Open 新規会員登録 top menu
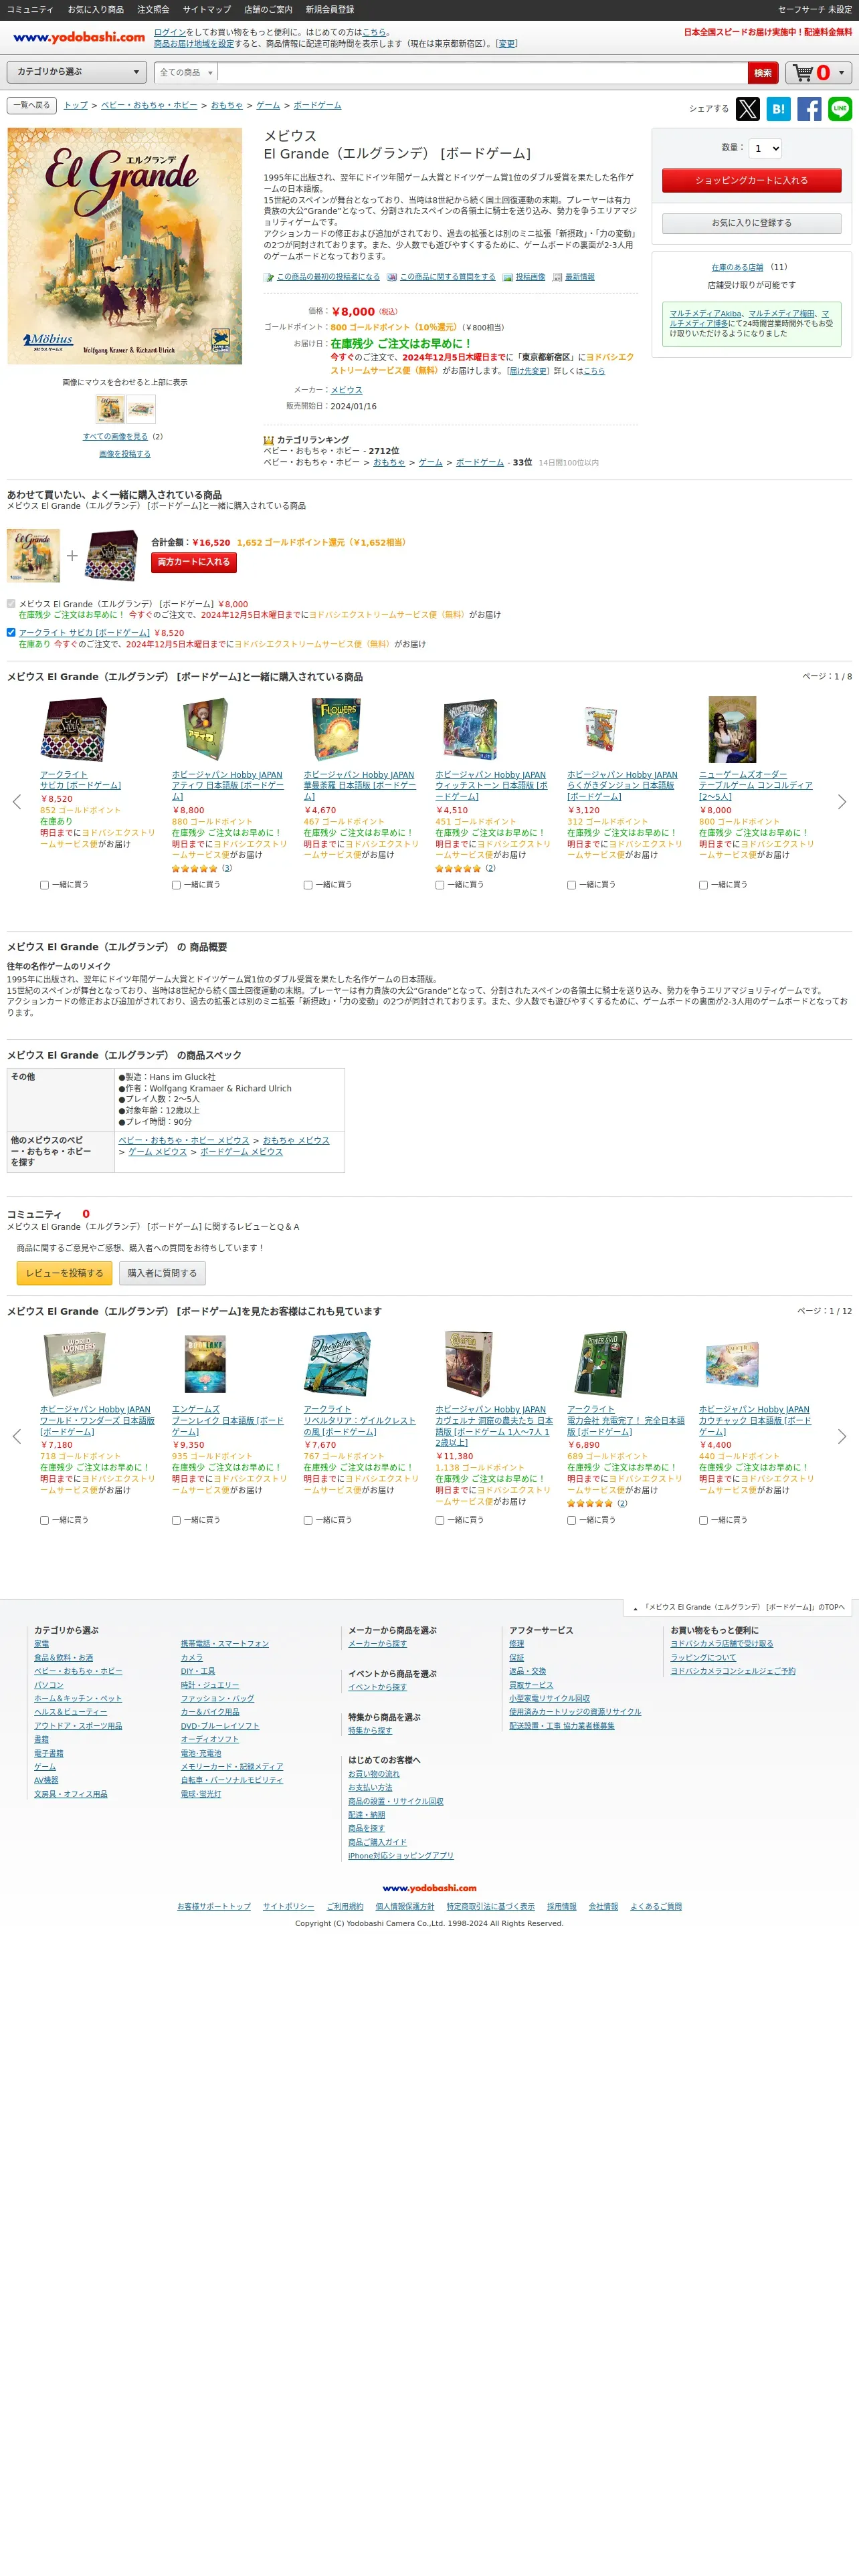The image size is (859, 2576). 330,9
